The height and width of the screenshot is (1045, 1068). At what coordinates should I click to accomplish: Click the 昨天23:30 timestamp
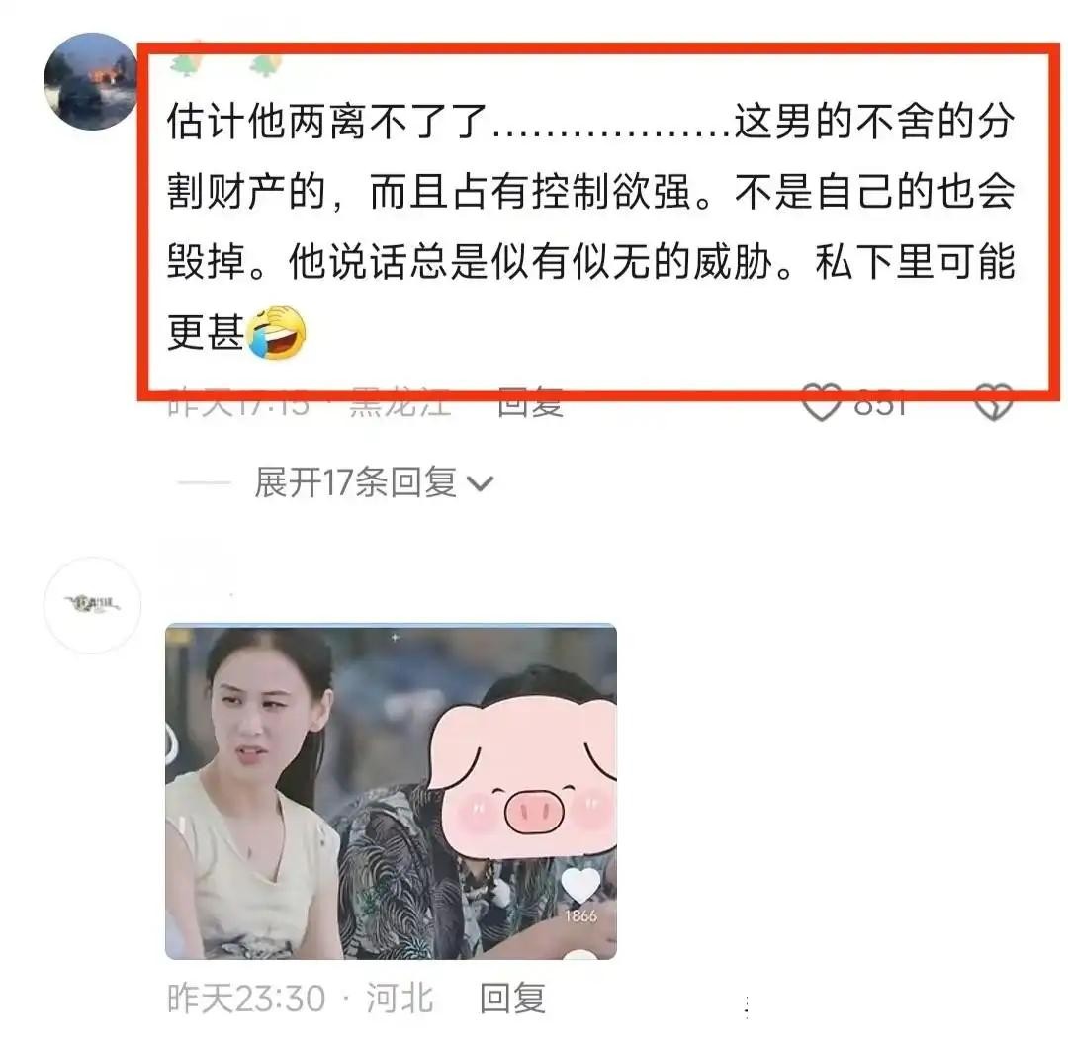tap(246, 999)
